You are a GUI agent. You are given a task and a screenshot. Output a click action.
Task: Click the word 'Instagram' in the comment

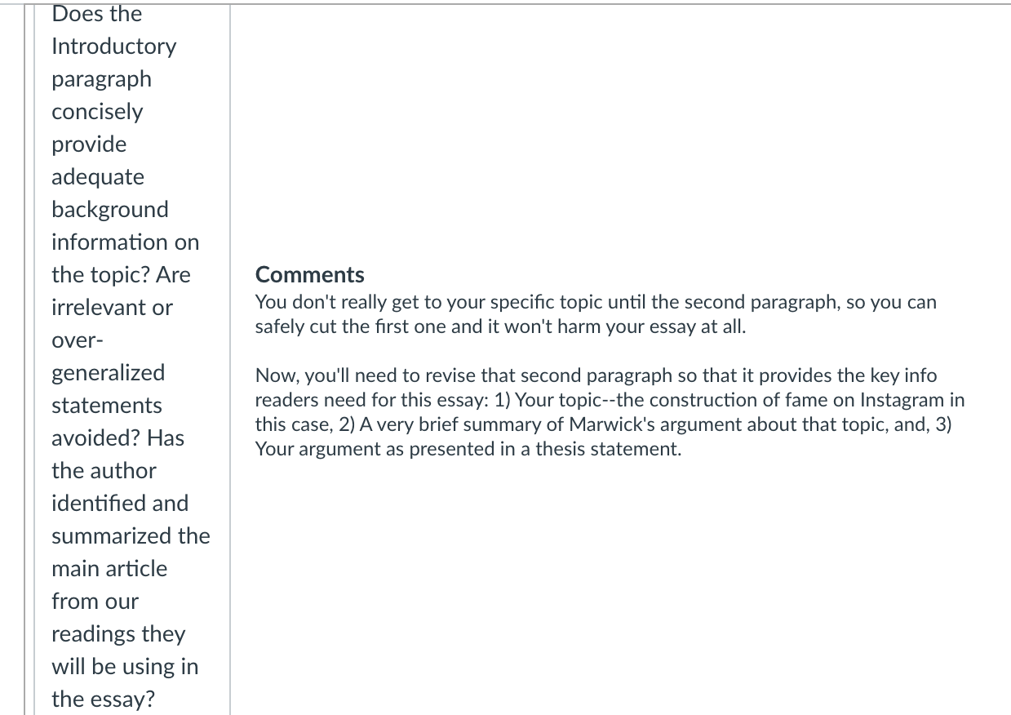(904, 400)
